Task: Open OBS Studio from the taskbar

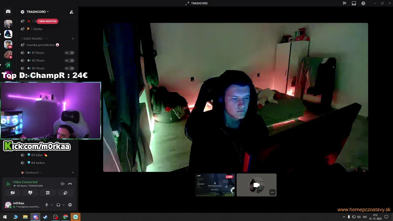Action: (x=55, y=217)
